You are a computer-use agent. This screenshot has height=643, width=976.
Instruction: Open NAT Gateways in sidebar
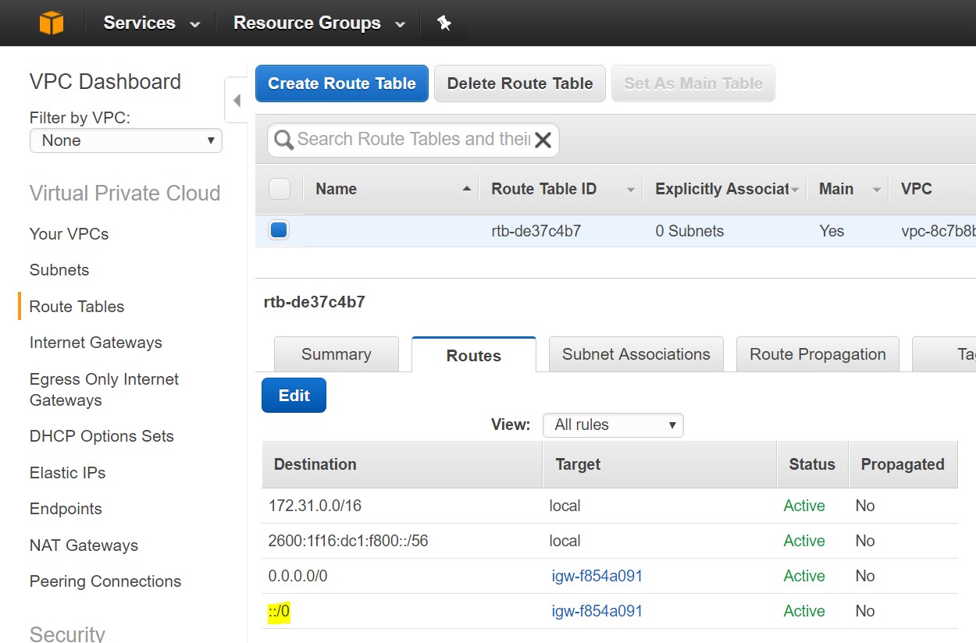pos(84,545)
